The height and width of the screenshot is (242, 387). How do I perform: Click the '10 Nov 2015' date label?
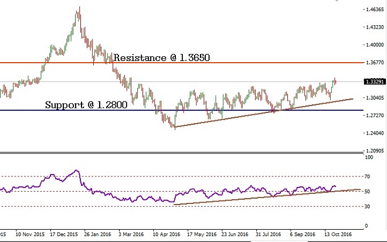pos(30,234)
